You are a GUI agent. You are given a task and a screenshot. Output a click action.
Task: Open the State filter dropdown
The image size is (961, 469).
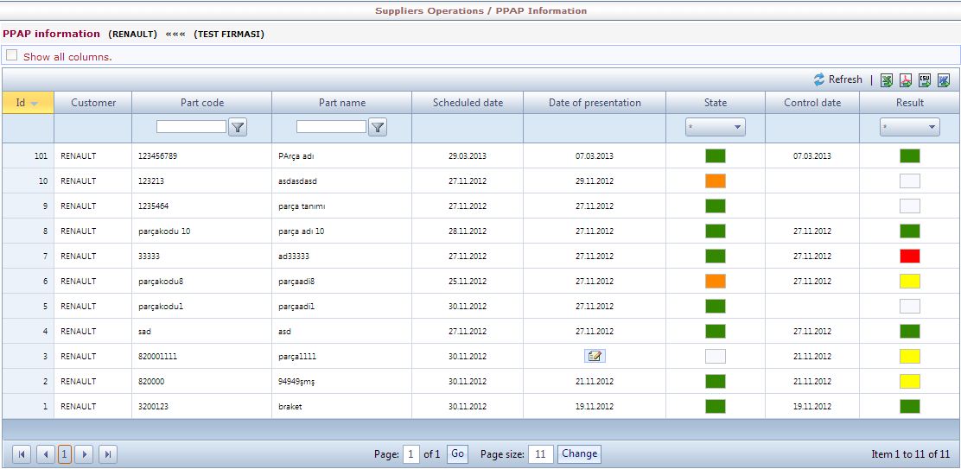pyautogui.click(x=716, y=127)
